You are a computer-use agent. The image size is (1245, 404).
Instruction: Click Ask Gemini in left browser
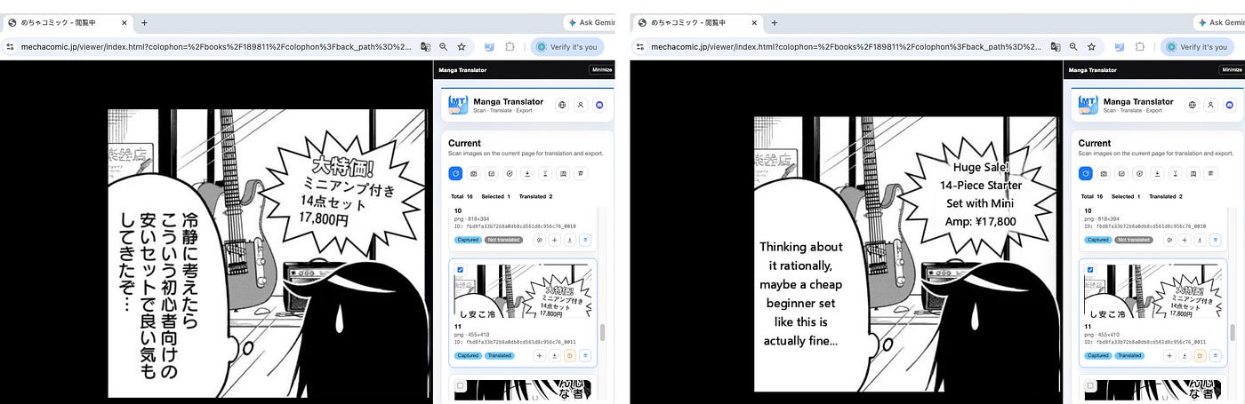590,22
